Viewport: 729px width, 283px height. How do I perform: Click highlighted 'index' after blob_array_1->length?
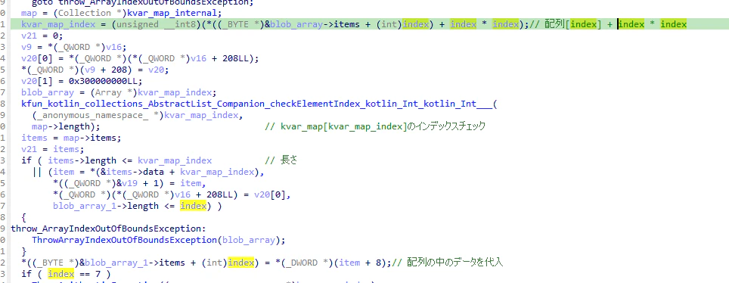coord(193,206)
